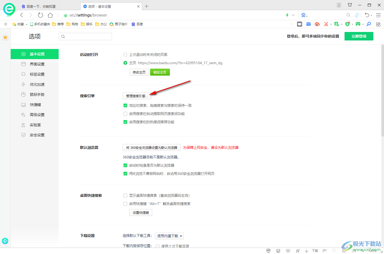Click the 管理搜索引擎 button
Image resolution: width=384 pixels, height=254 pixels.
137,96
